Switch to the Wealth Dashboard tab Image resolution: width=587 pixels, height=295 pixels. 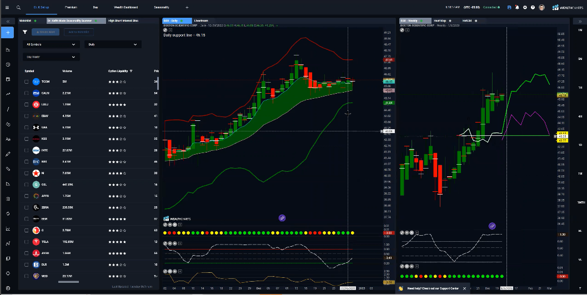[x=126, y=7]
